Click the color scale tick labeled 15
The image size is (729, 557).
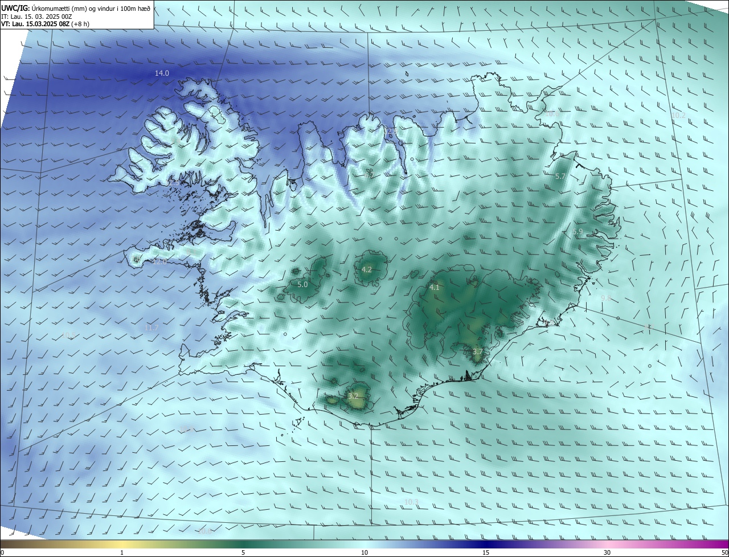486,552
